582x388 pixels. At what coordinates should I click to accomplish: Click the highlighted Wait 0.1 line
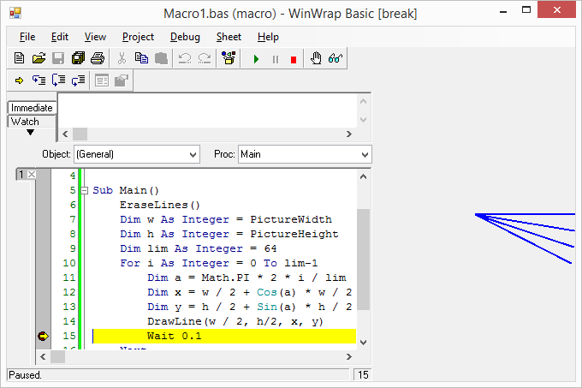coord(224,336)
